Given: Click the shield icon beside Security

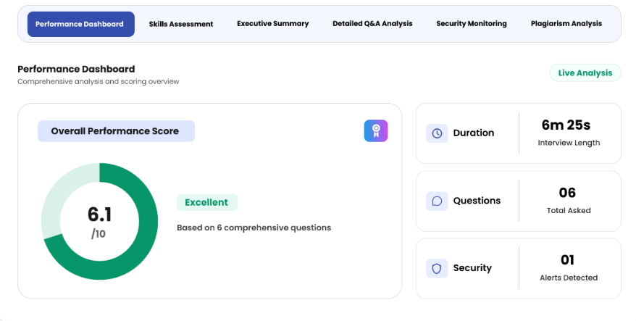Looking at the screenshot, I should [x=437, y=268].
